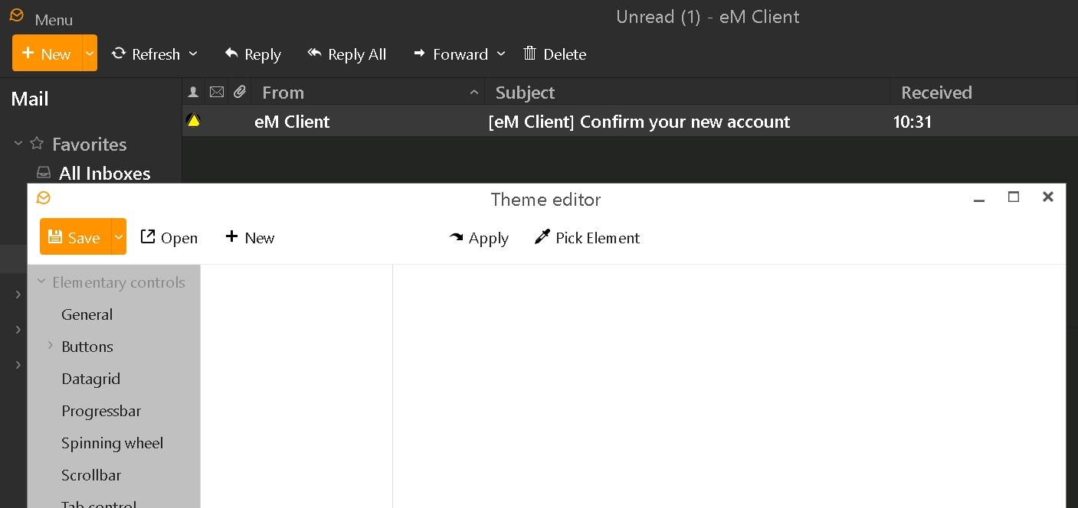The image size is (1078, 508).
Task: Open the Save button dropdown arrow
Action: (x=119, y=237)
